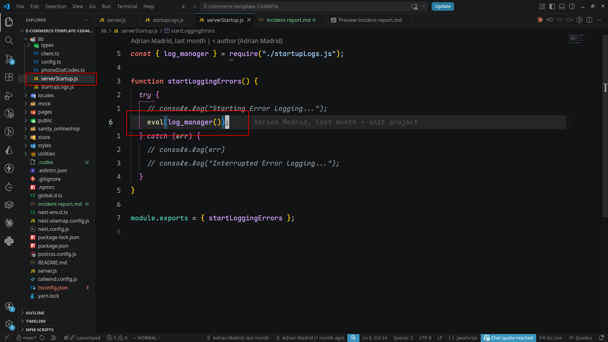Customize layout icon in title bar
608x342 pixels.
pyautogui.click(x=542, y=6)
